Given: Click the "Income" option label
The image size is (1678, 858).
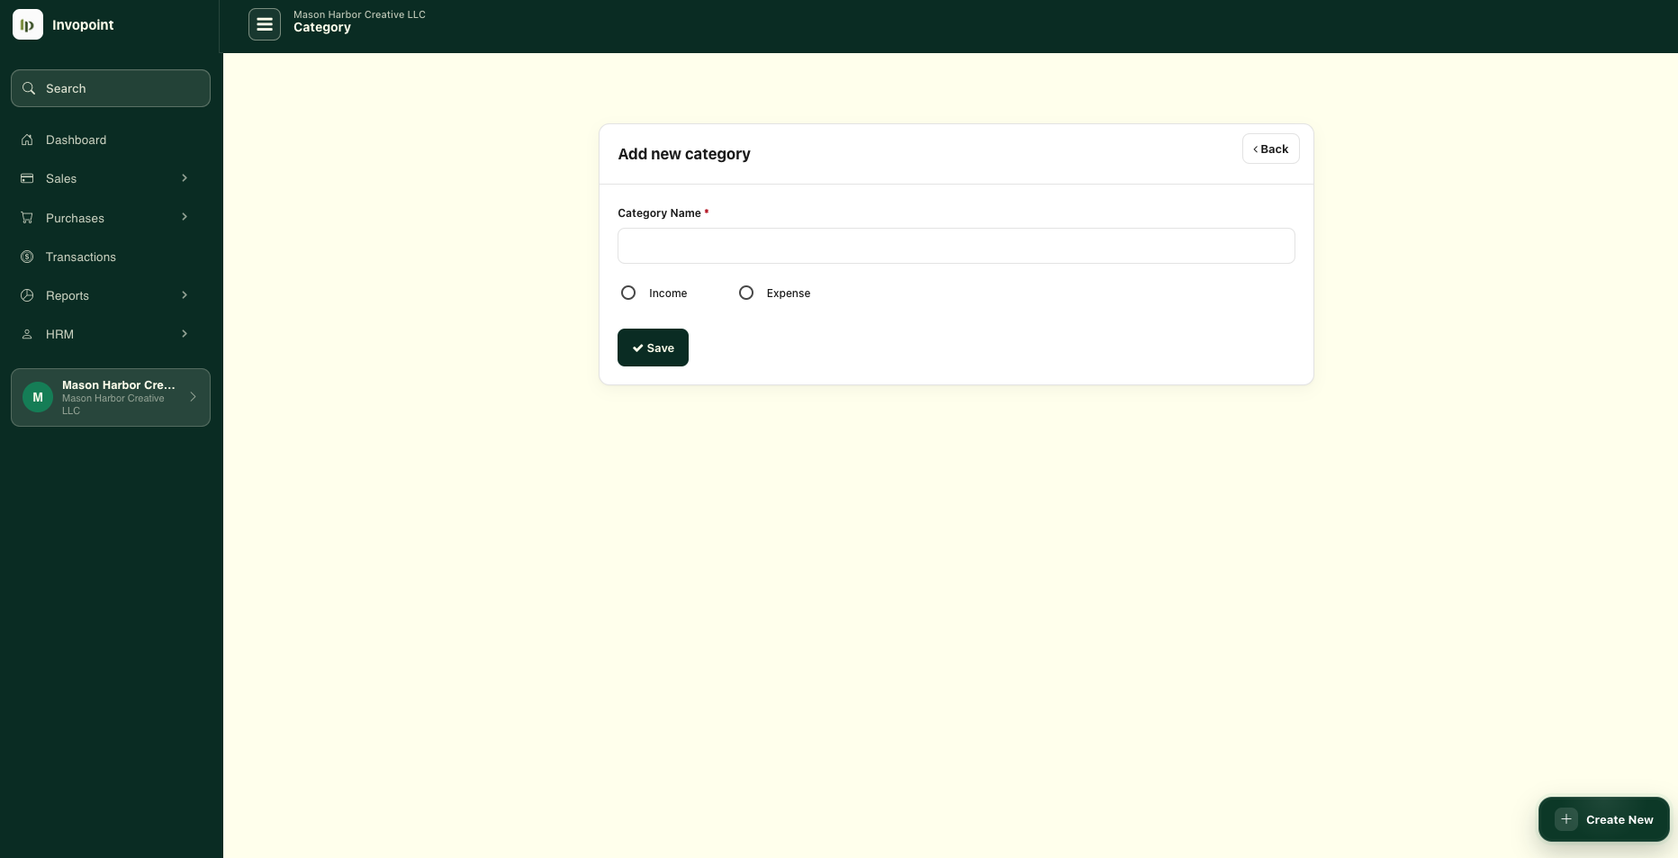Looking at the screenshot, I should pyautogui.click(x=668, y=294).
